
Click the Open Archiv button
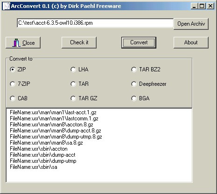point(191,24)
